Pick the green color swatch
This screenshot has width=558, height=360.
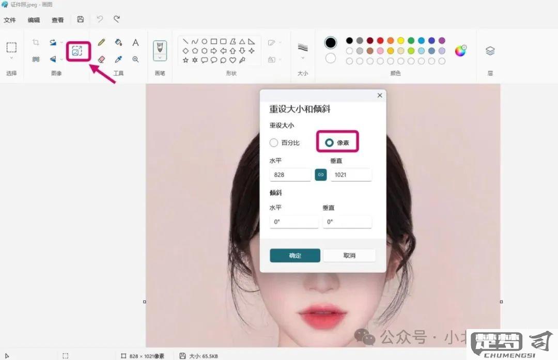(411, 41)
